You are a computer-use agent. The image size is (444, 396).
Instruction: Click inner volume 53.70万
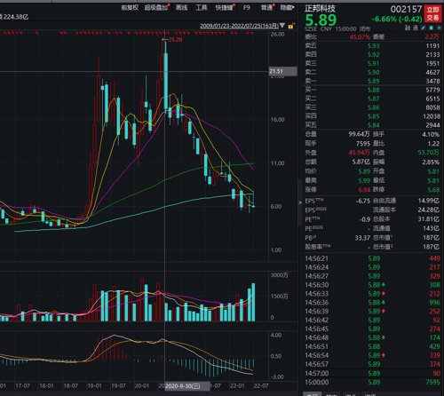click(x=428, y=153)
